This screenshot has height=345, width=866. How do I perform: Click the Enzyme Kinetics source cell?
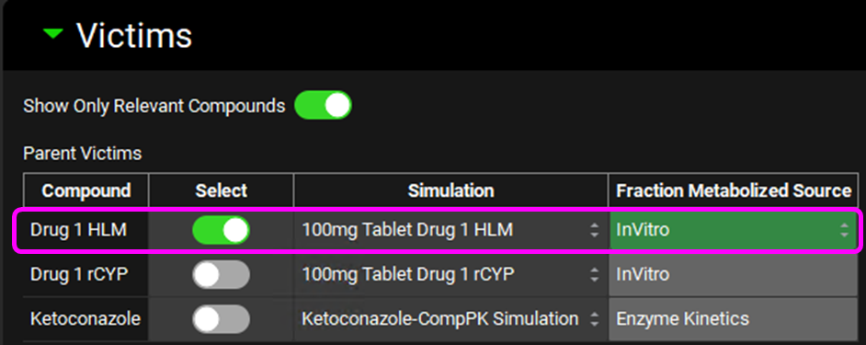[x=734, y=318]
